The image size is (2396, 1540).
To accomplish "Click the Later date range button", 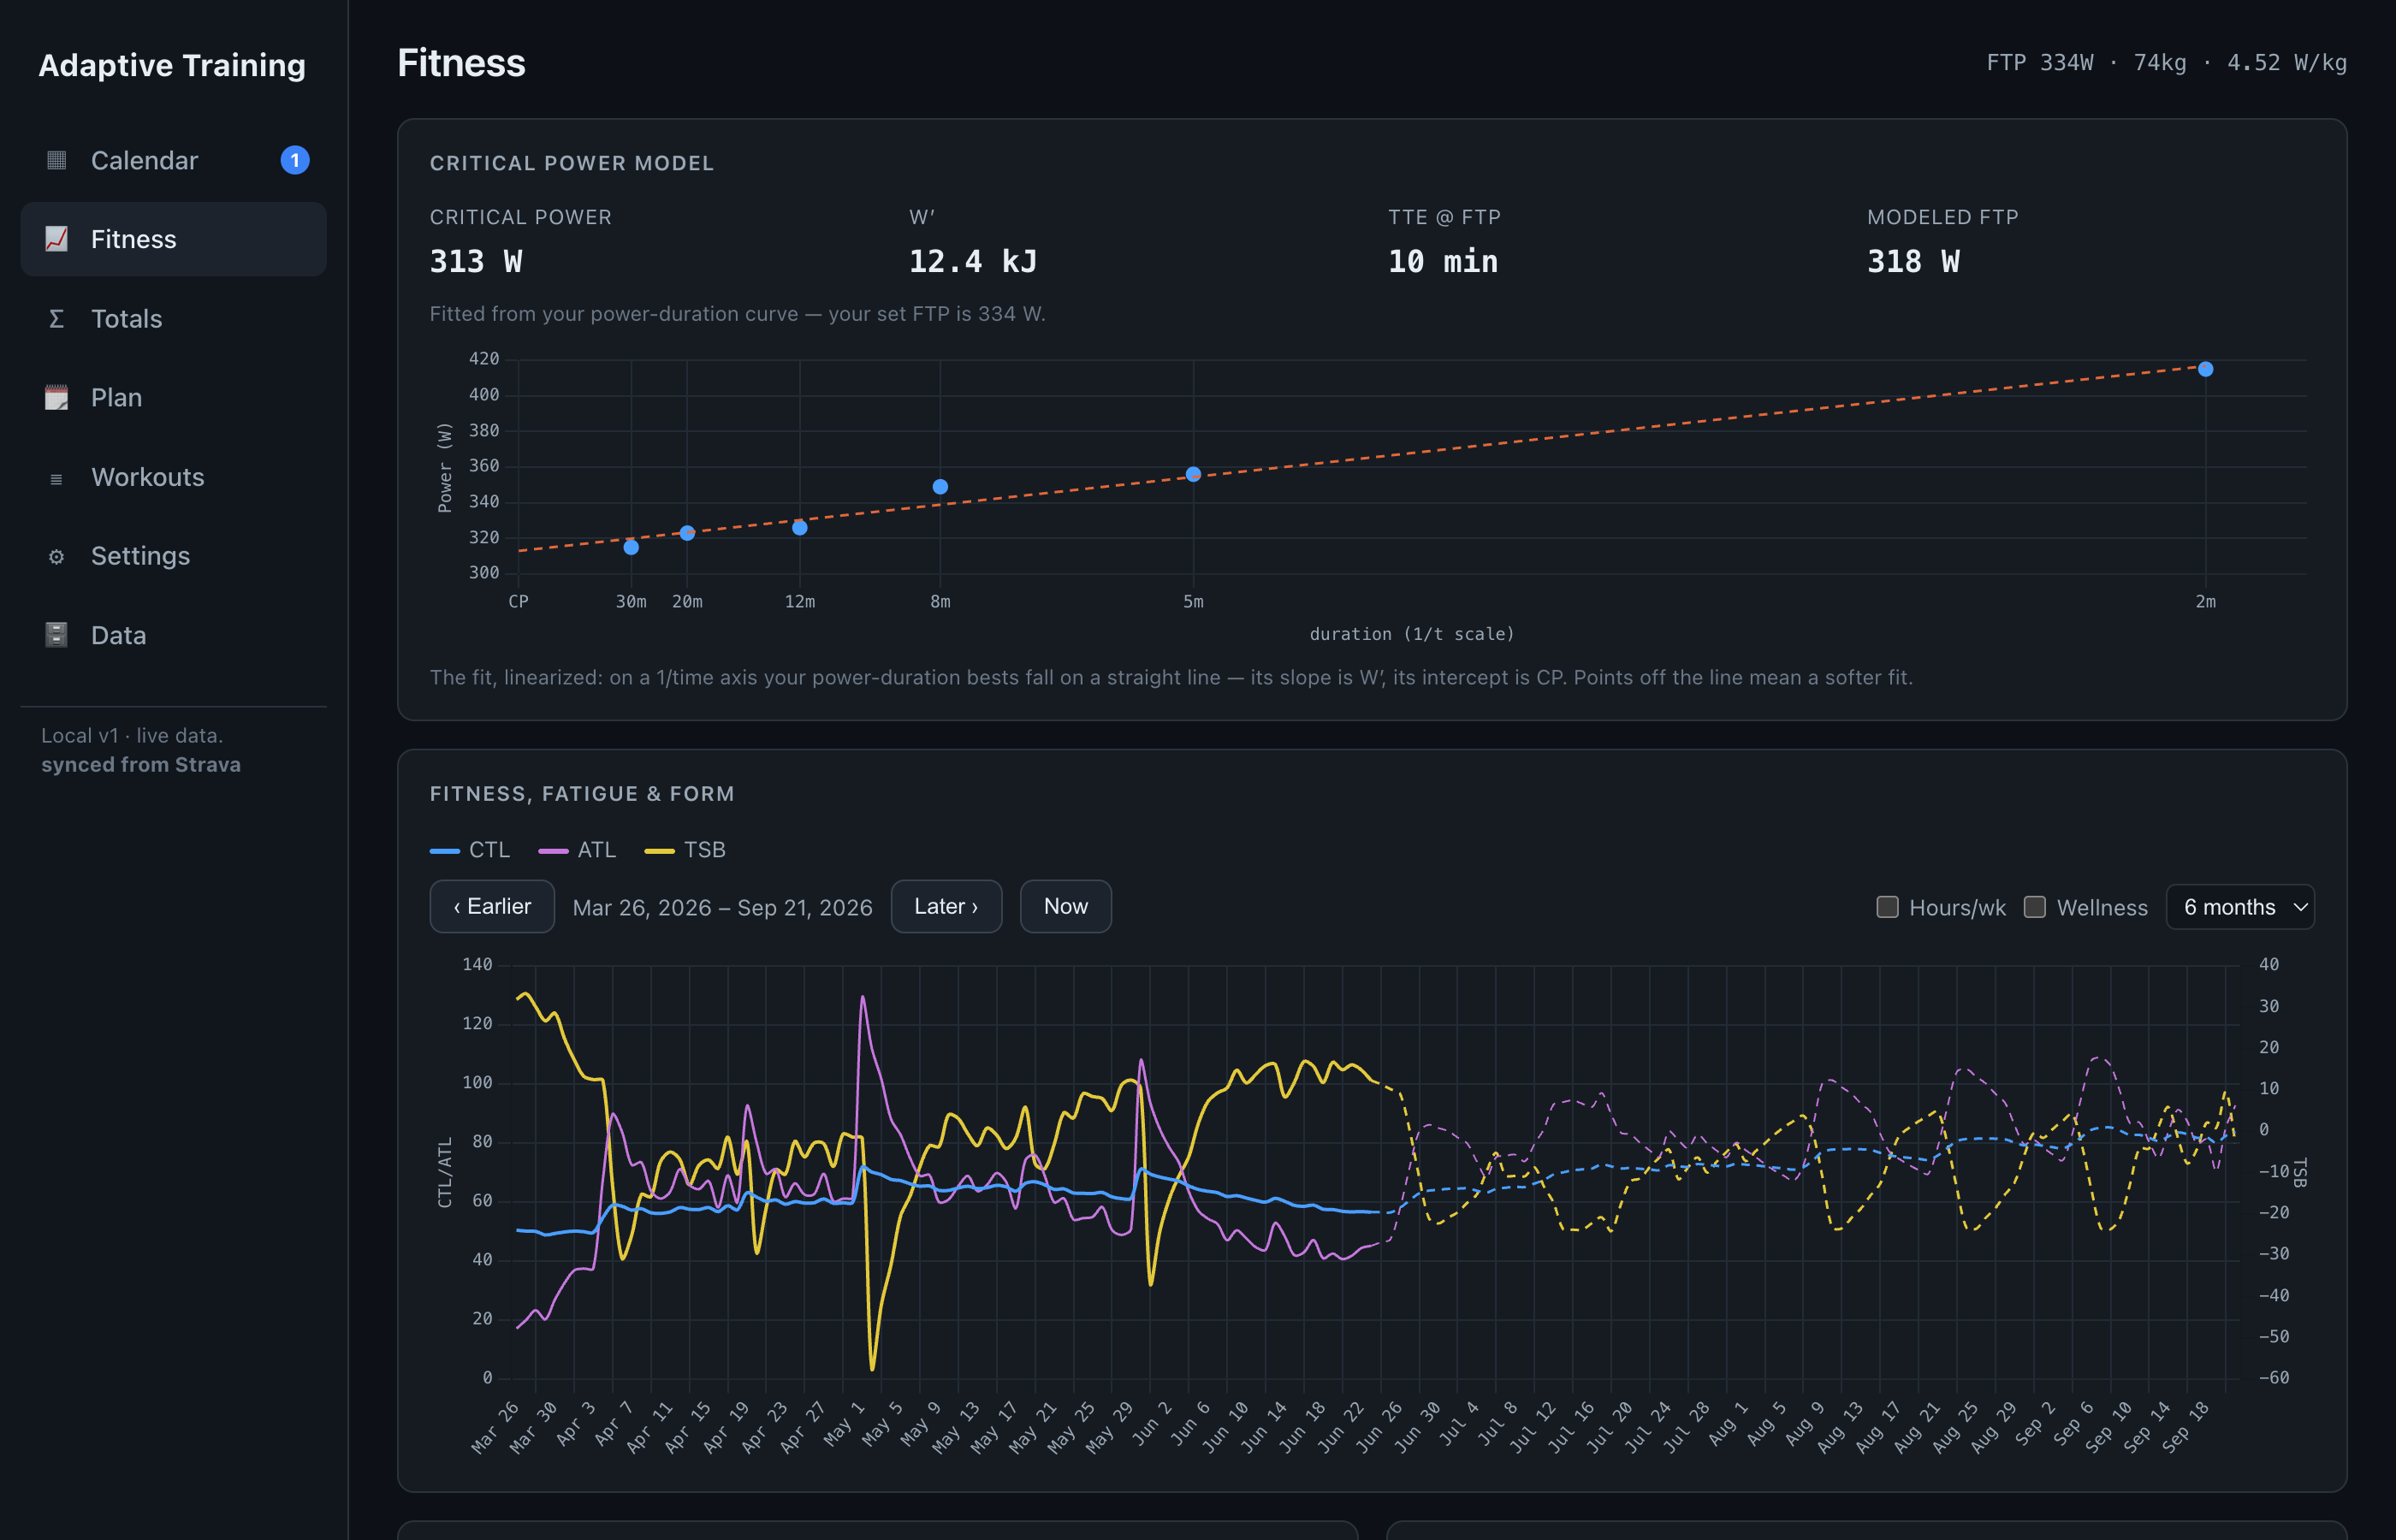I will [946, 906].
